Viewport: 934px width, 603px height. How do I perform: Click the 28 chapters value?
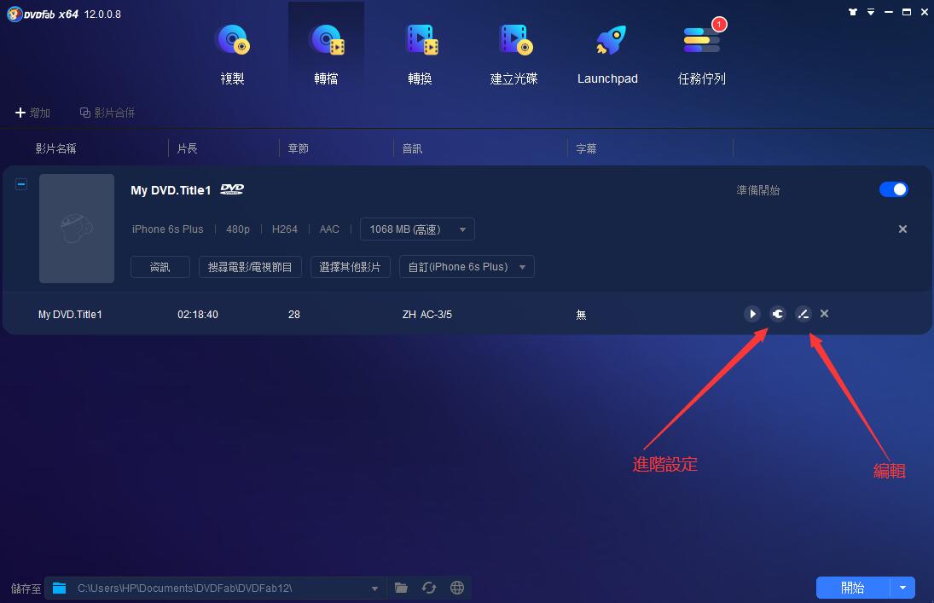294,314
